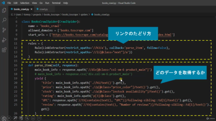Click 'parse_item' callback string on line 12
Image resolution: width=216 pixels, height=121 pixels.
pyautogui.click(x=134, y=48)
